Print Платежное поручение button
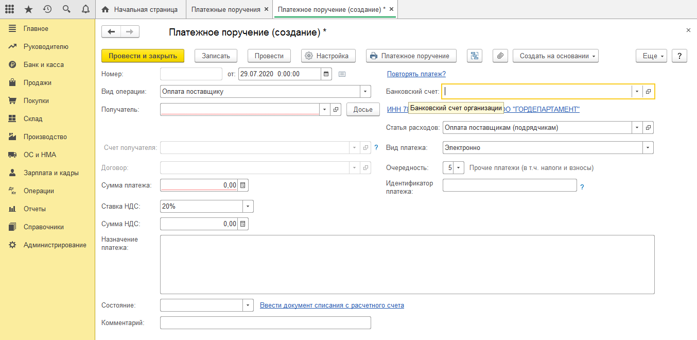Screen dimensions: 697x340 [x=411, y=56]
